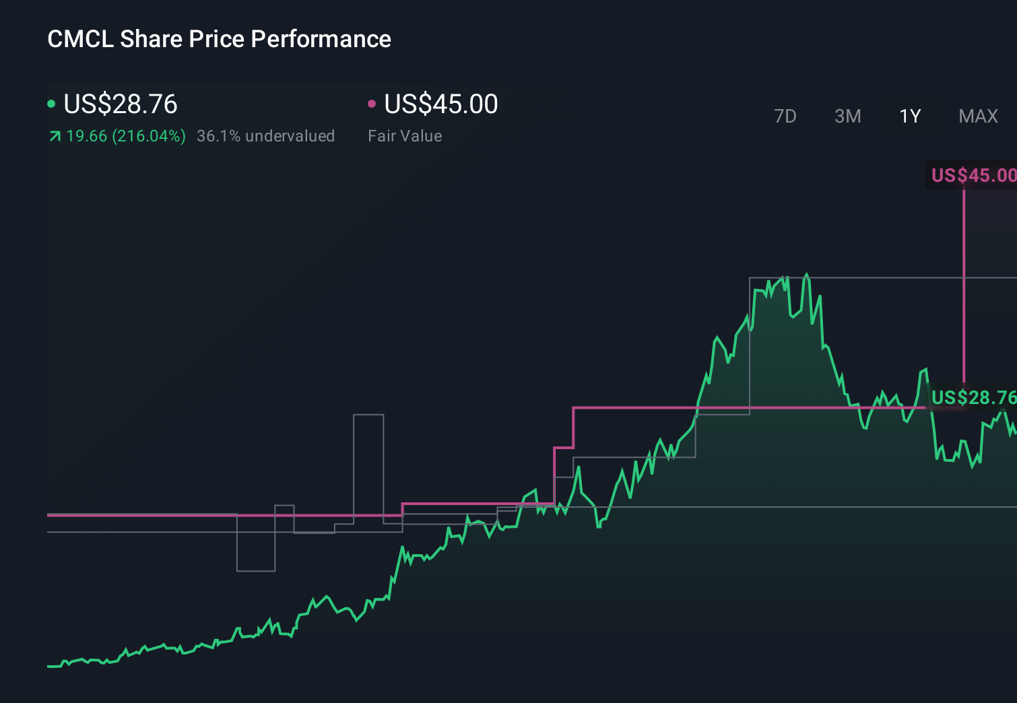Select the 1Y tab

[x=909, y=116]
